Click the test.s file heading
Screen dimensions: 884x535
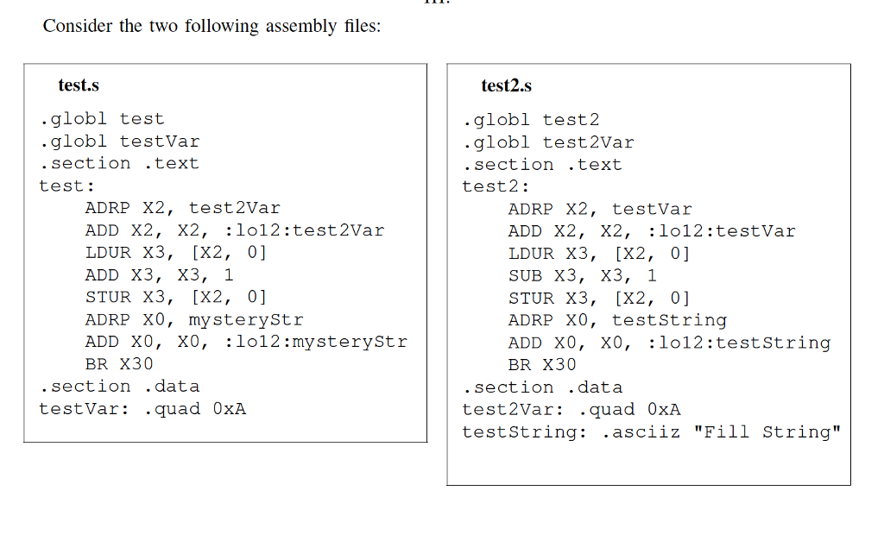[x=79, y=85]
